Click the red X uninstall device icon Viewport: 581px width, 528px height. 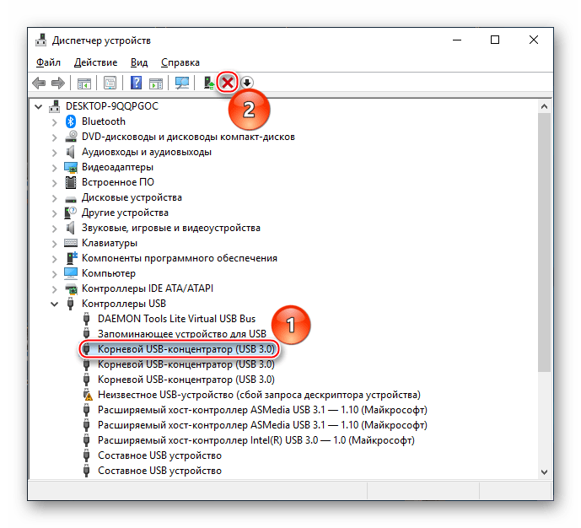(x=228, y=83)
